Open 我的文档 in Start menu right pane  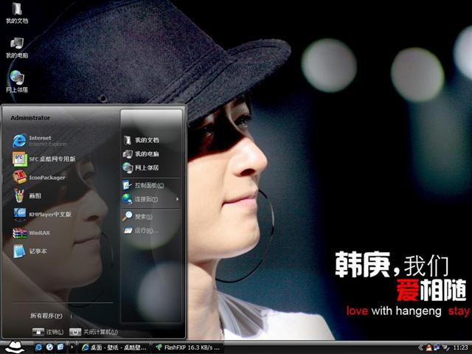[x=142, y=140]
